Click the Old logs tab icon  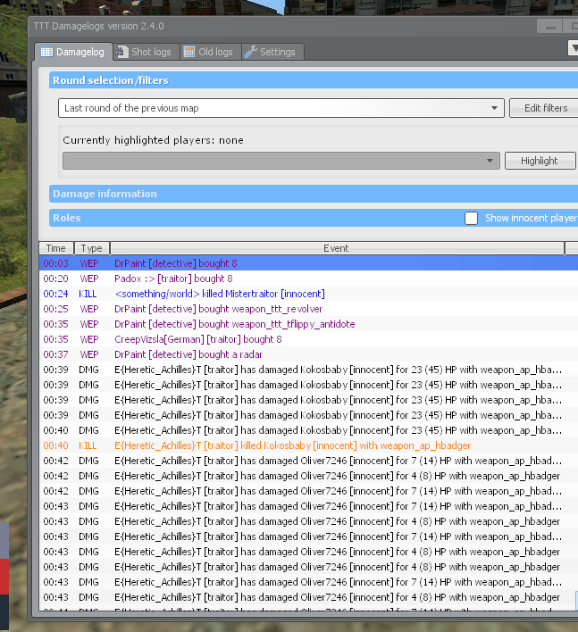(189, 53)
